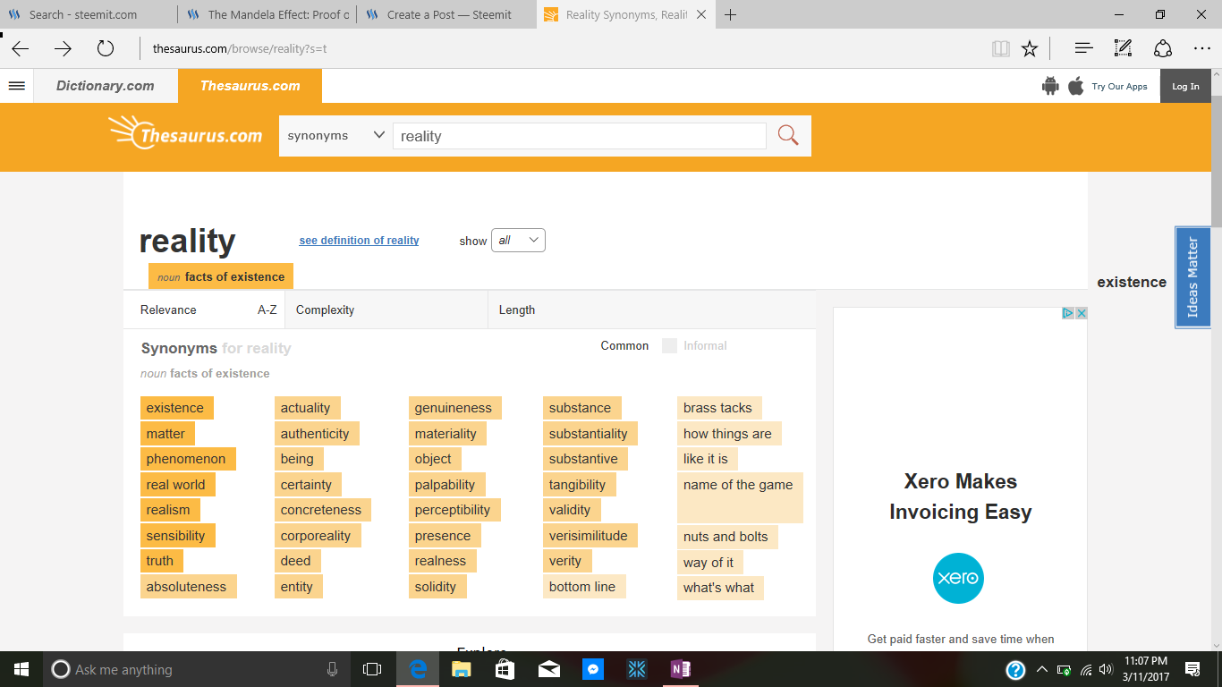This screenshot has width=1222, height=687.
Task: Click the Xero logo circle
Action: point(958,578)
